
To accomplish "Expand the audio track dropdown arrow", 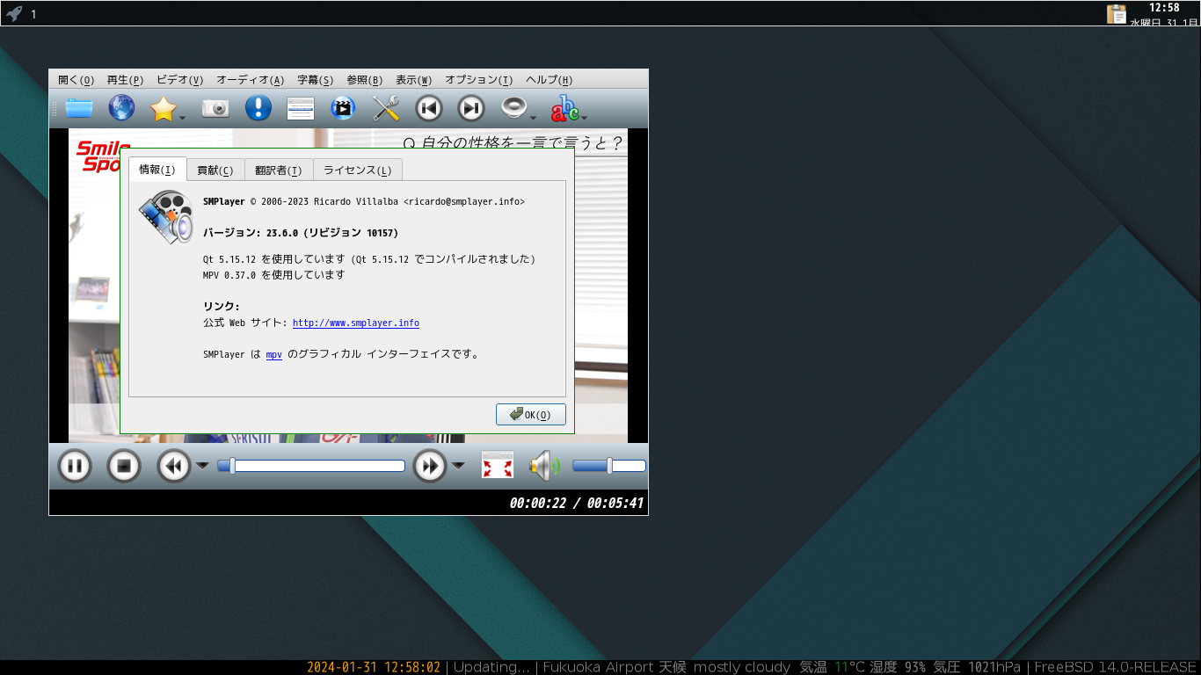I will coord(533,117).
